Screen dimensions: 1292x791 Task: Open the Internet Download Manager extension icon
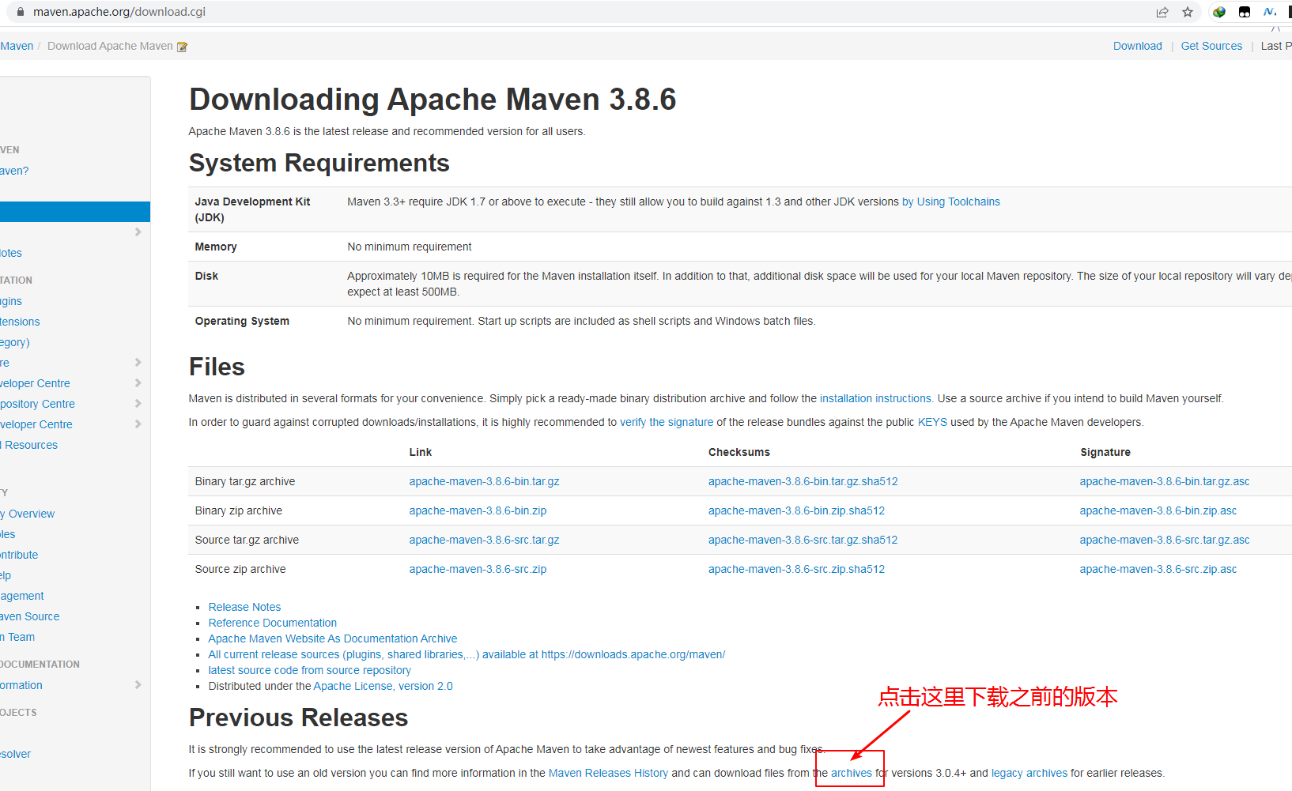point(1219,12)
